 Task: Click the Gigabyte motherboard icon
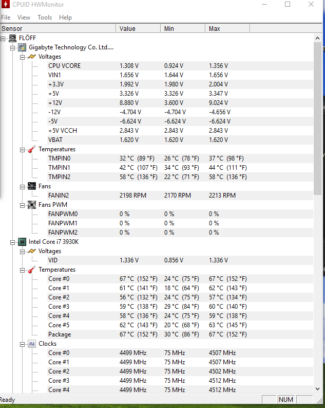pos(22,47)
